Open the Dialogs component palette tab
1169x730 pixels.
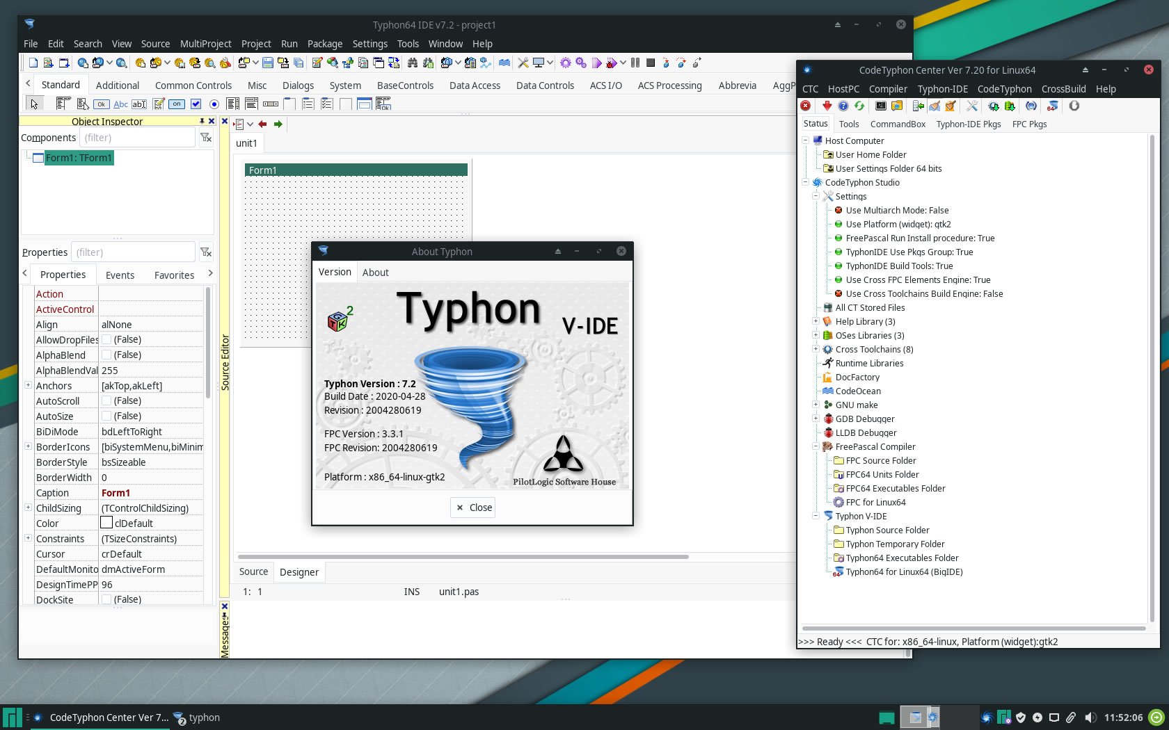(x=298, y=86)
